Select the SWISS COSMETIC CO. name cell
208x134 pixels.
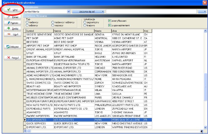[x=74, y=83]
